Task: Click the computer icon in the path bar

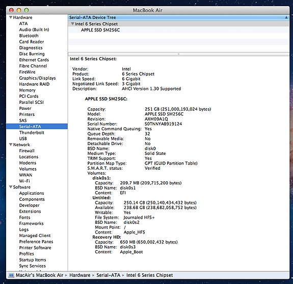Action: pos(11,275)
